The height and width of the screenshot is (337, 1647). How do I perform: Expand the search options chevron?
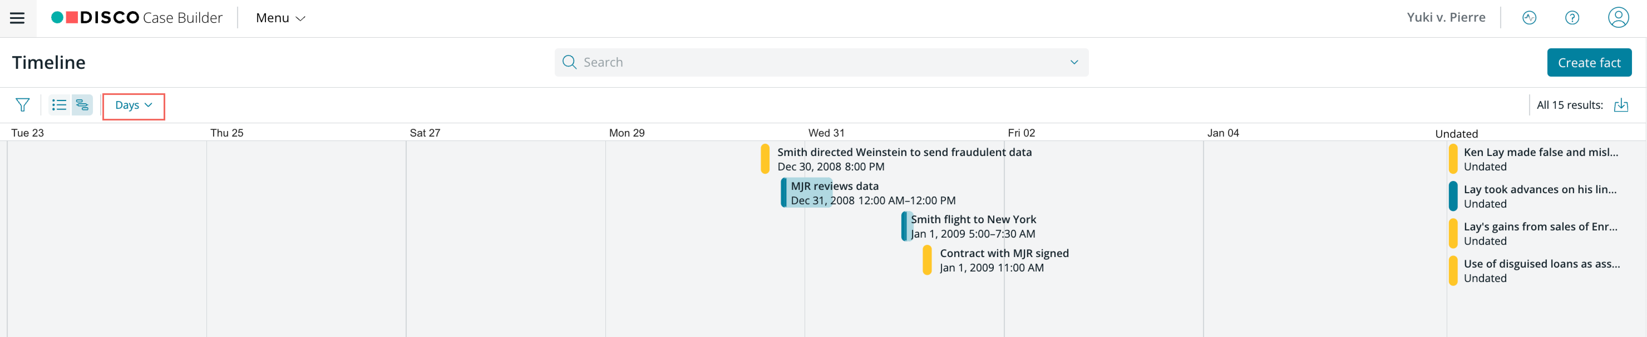coord(1074,62)
